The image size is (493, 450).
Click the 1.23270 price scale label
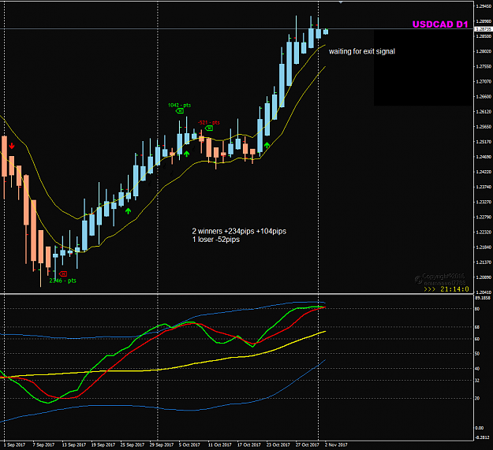(484, 203)
